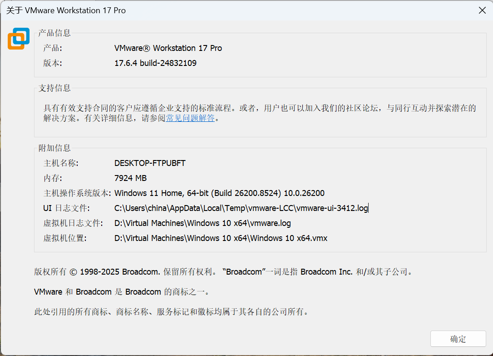Click the 产品信息 group heading
493x356 pixels.
point(54,33)
